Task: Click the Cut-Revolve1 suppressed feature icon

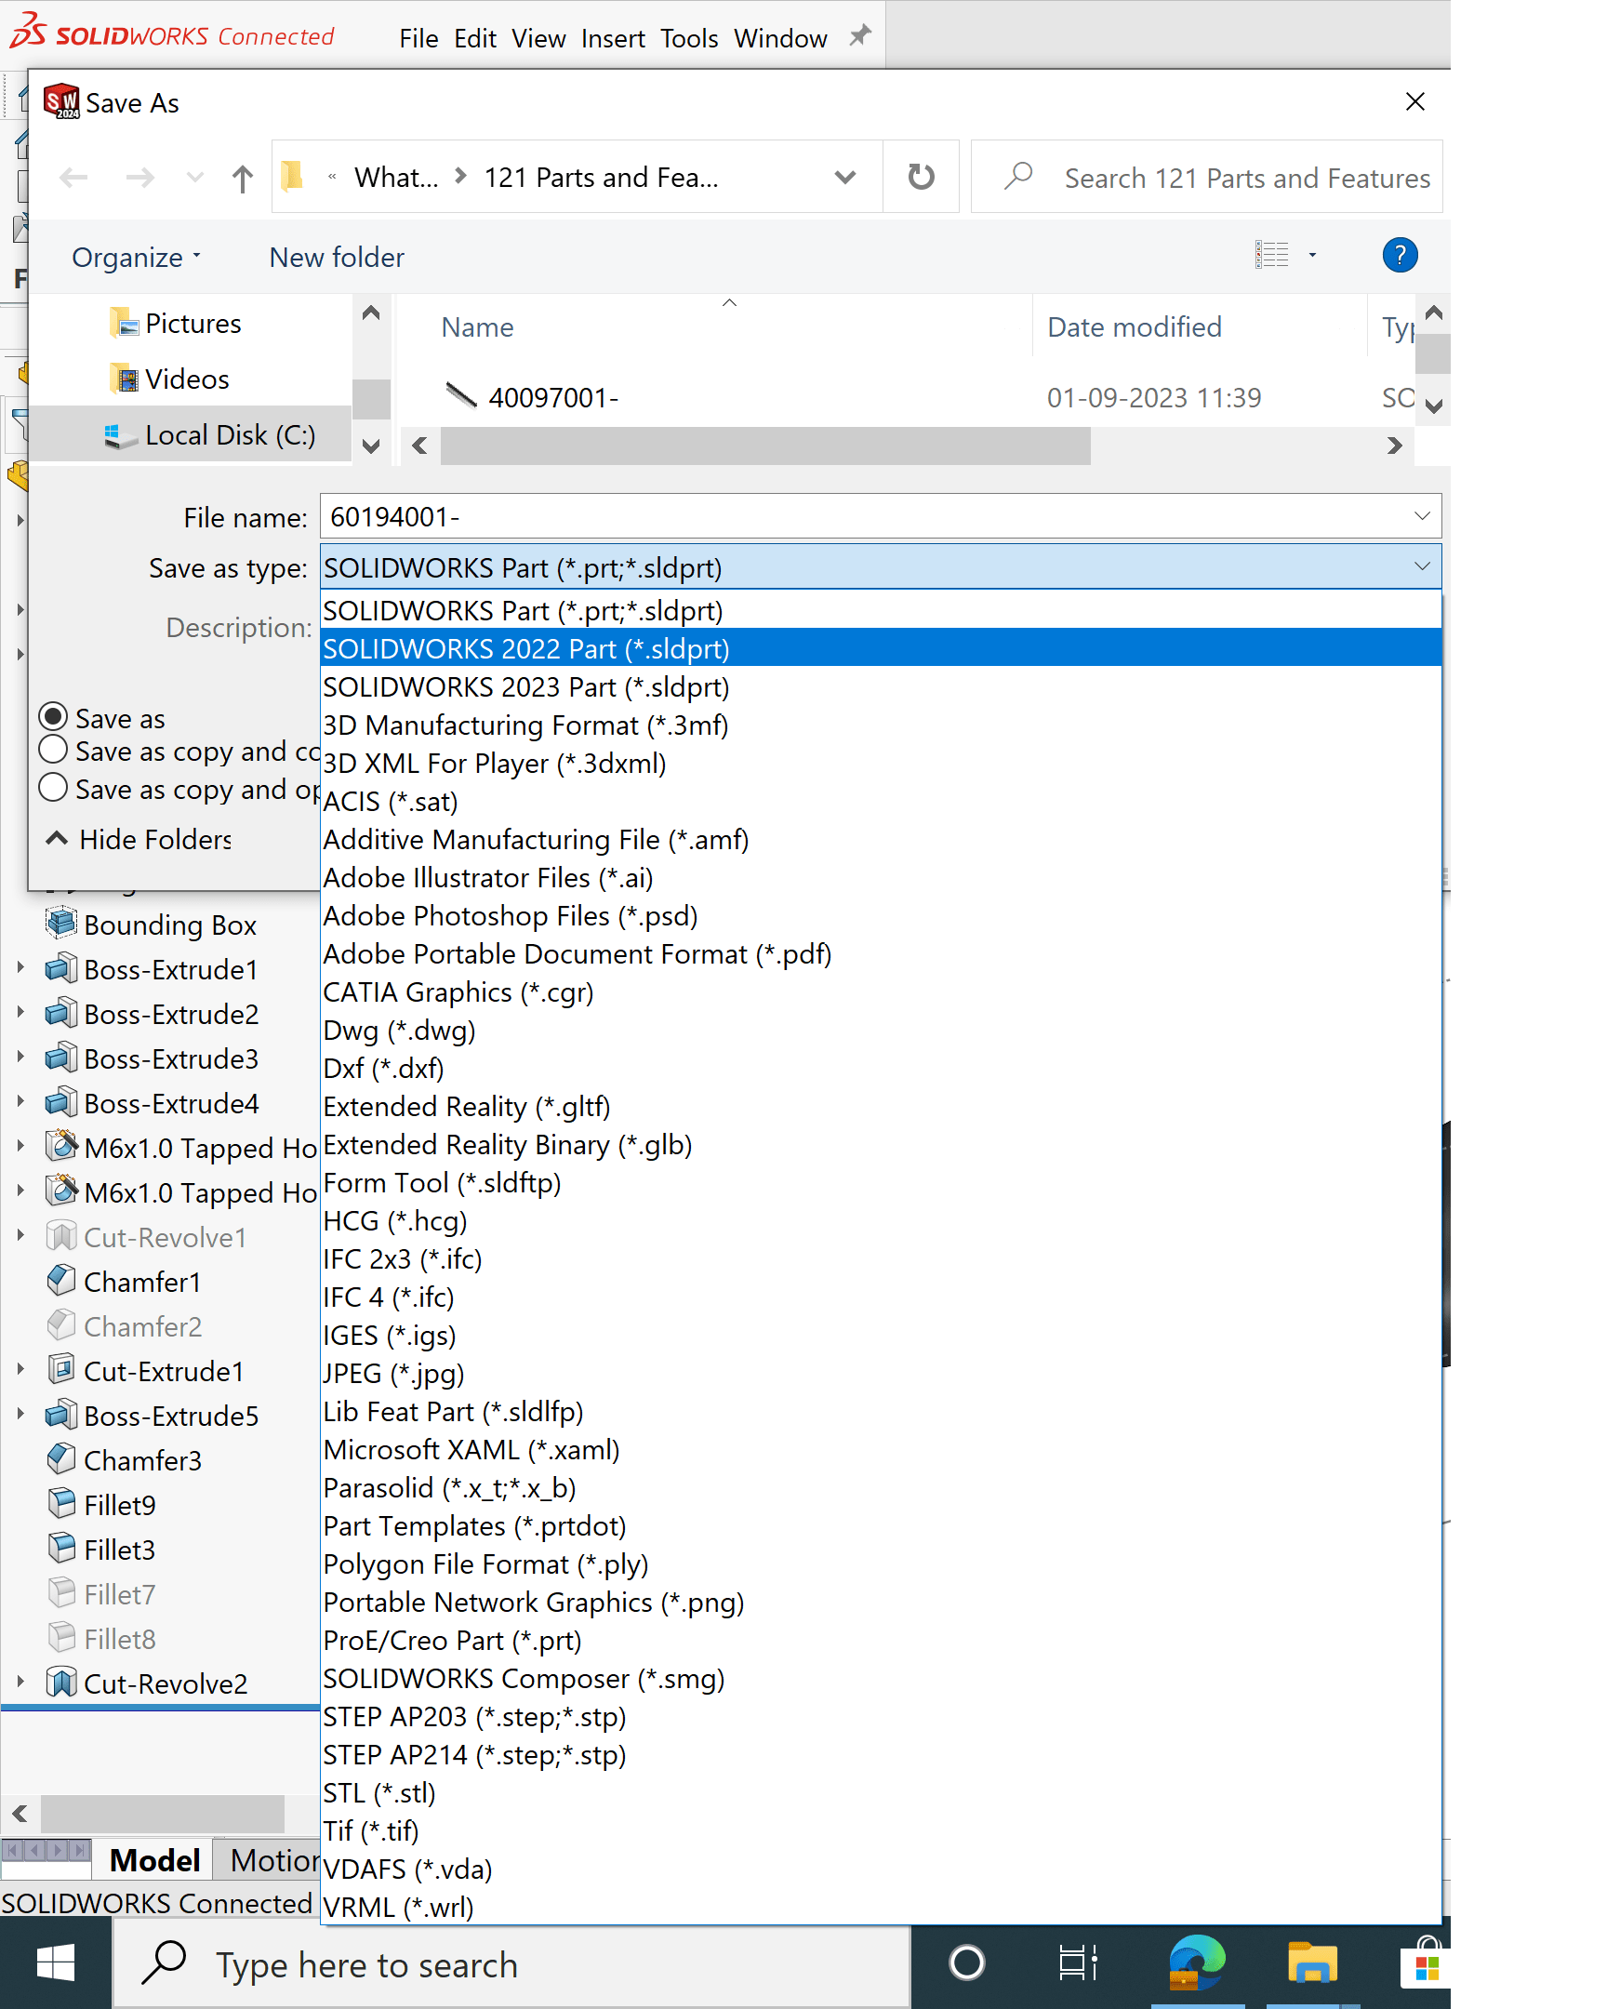Action: (x=61, y=1235)
